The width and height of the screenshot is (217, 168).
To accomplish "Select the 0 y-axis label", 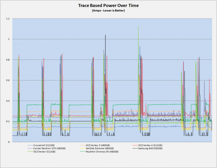I will point(9,142).
